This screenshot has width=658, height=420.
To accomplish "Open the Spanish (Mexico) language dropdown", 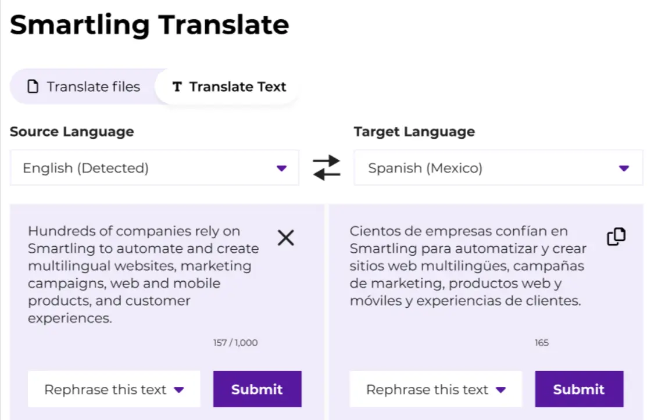I will (497, 168).
